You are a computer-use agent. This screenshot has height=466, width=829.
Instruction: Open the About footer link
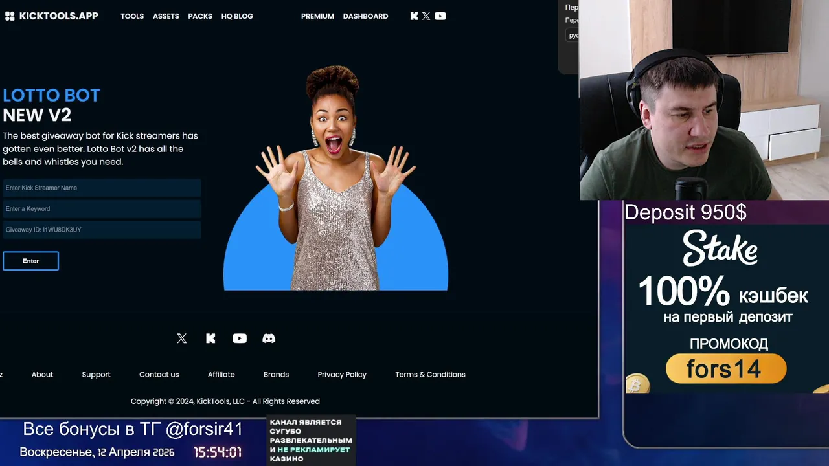click(42, 375)
